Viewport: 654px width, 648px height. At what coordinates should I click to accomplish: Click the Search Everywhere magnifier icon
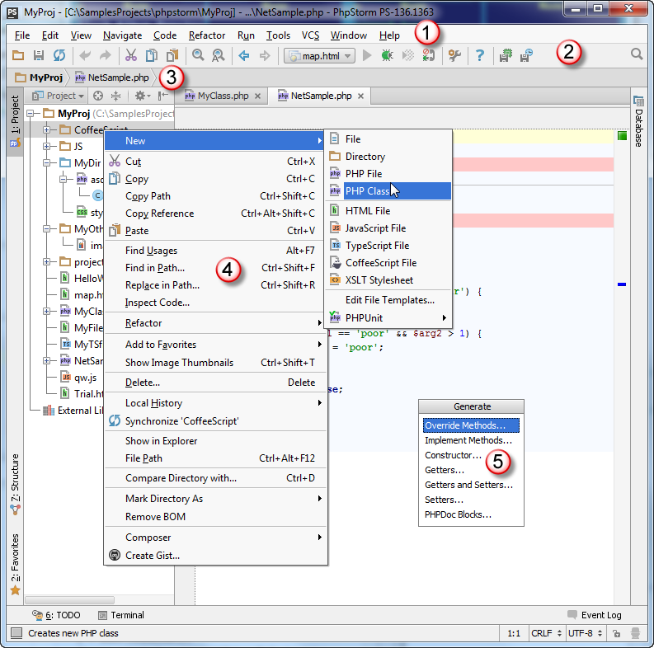pyautogui.click(x=637, y=54)
